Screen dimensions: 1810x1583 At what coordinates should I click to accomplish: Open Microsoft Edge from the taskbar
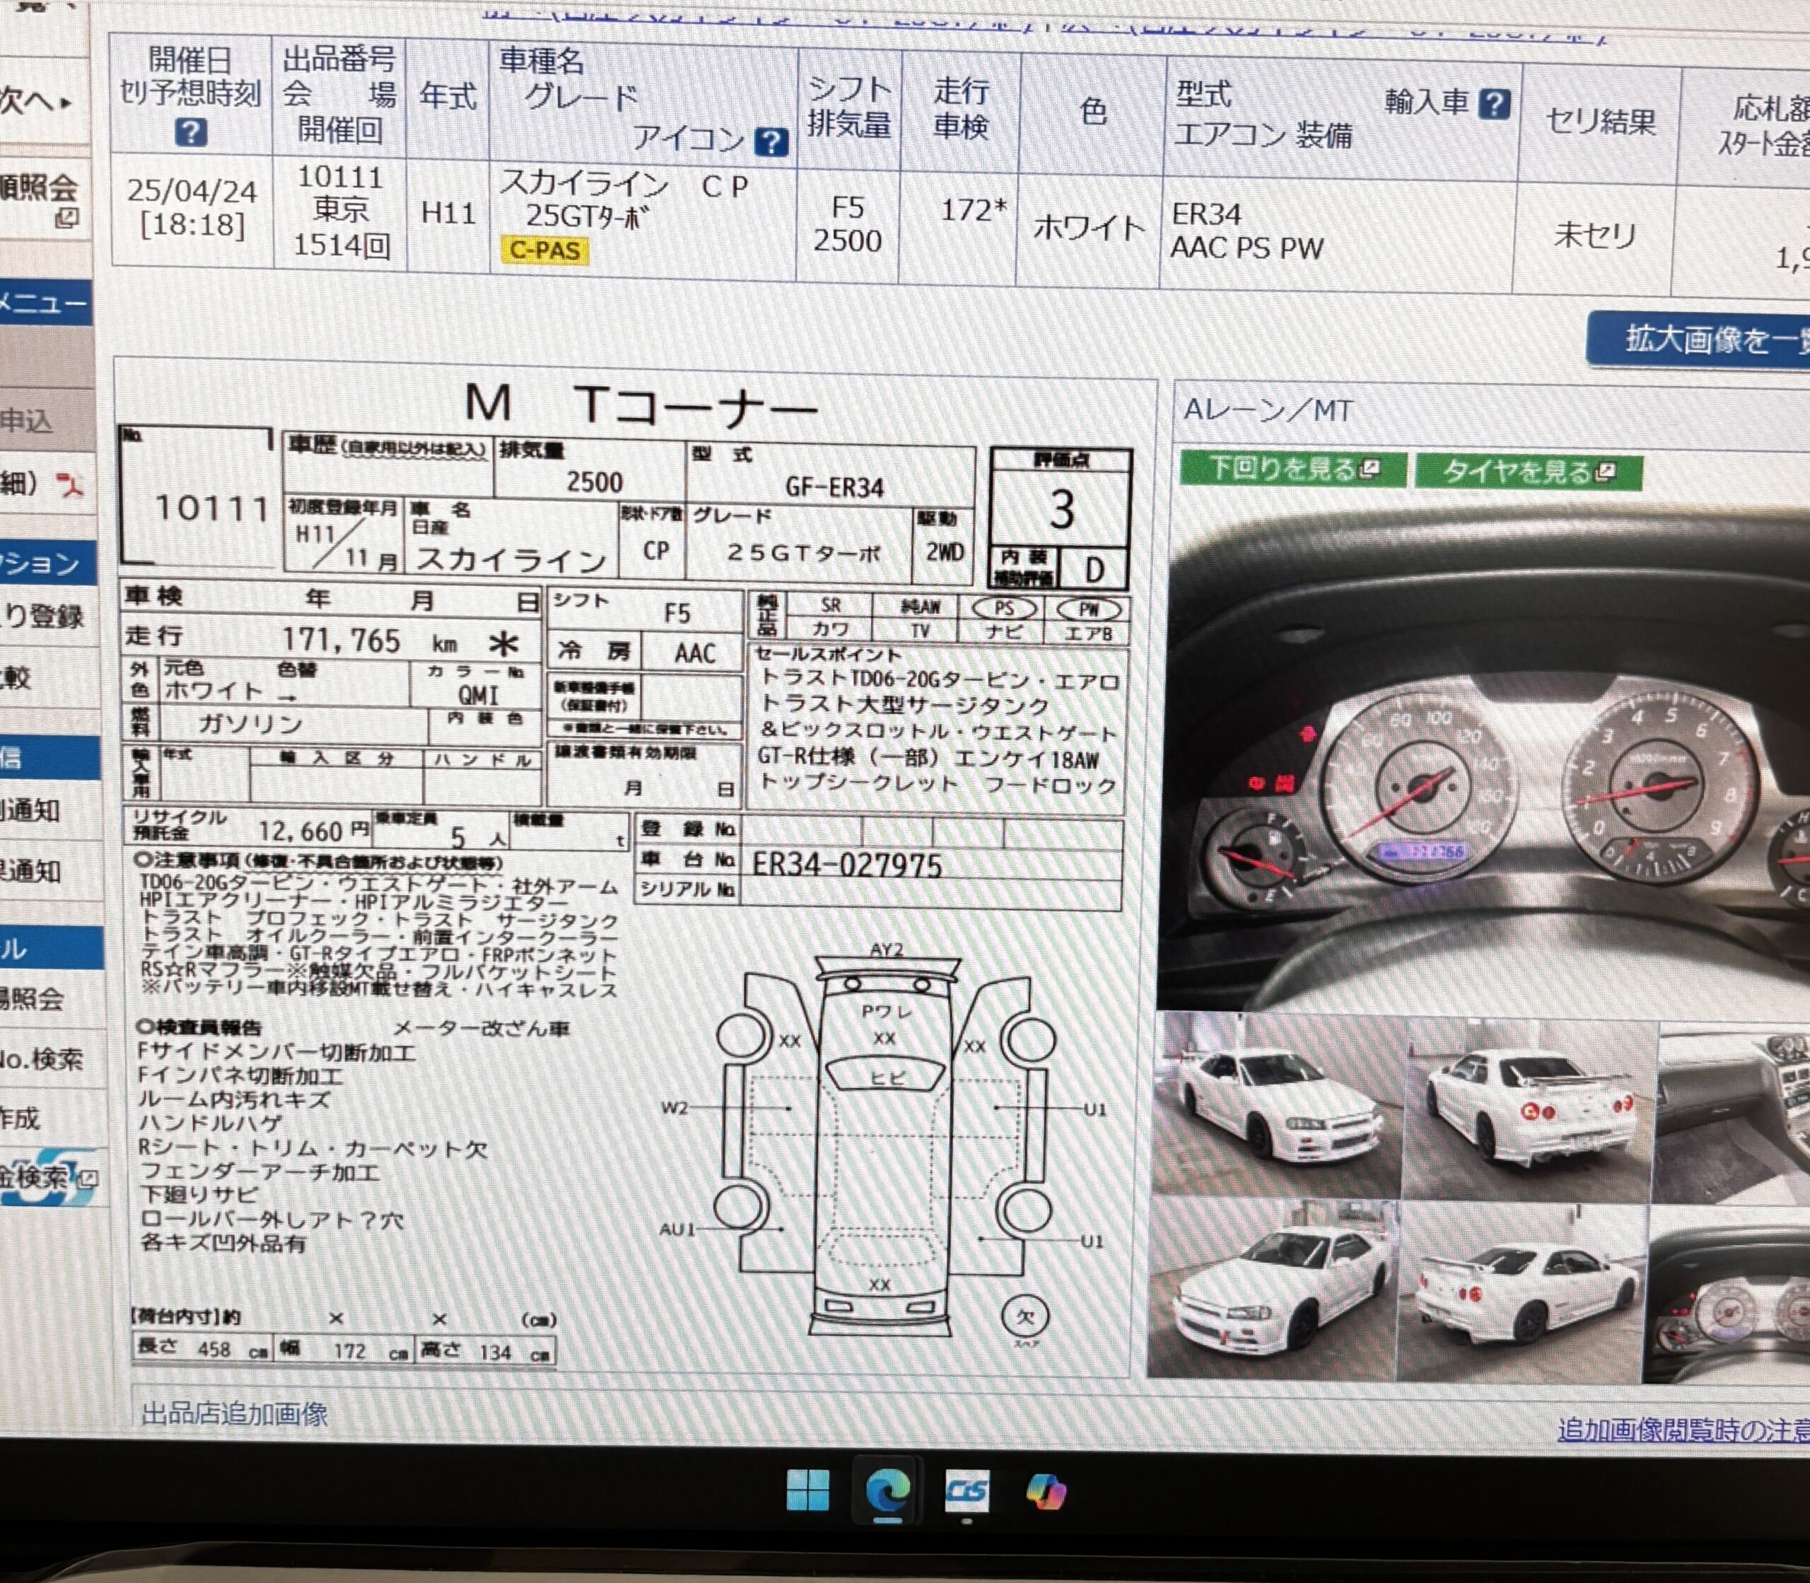[x=887, y=1492]
